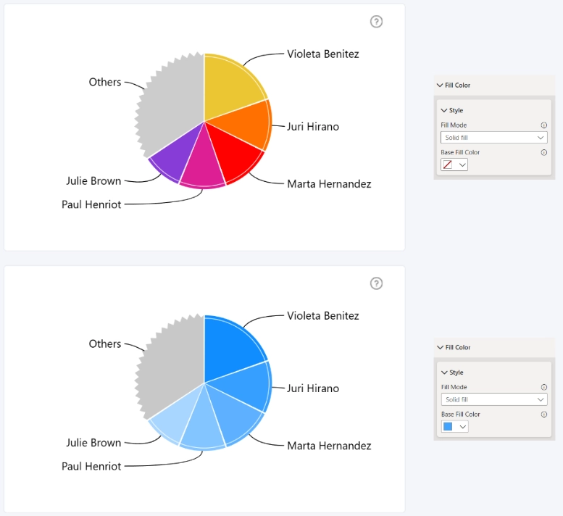This screenshot has width=563, height=516.
Task: Select the red Marta Hernandez pie slice
Action: tap(233, 151)
